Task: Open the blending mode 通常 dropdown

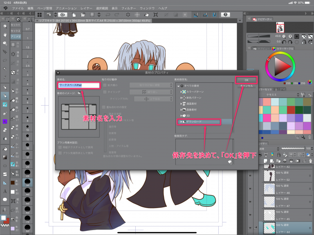Action: pyautogui.click(x=269, y=149)
